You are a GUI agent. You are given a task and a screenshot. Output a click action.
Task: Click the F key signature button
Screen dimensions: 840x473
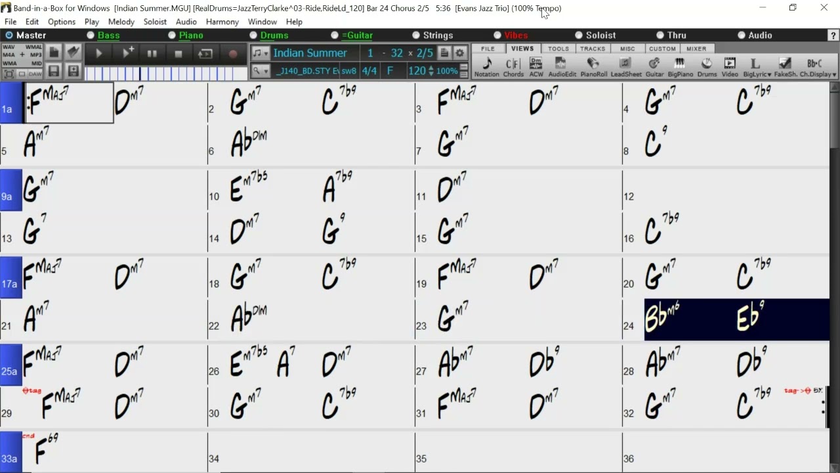(390, 70)
